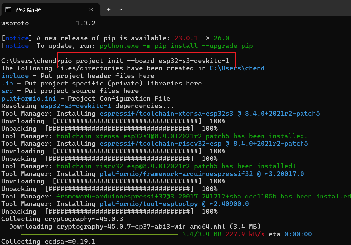
Task: Click 'platformio/tool-esptoolpy @ ~2.40900.0' text
Action: point(174,204)
